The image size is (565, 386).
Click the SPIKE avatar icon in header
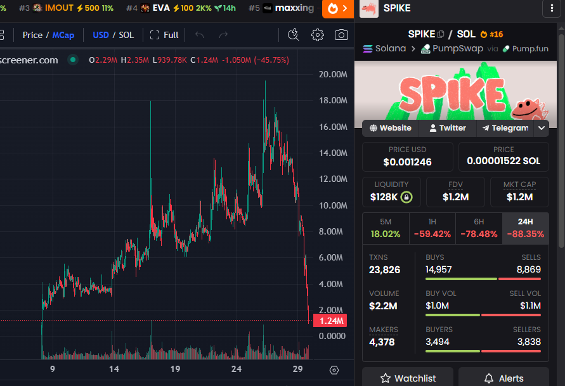[369, 9]
